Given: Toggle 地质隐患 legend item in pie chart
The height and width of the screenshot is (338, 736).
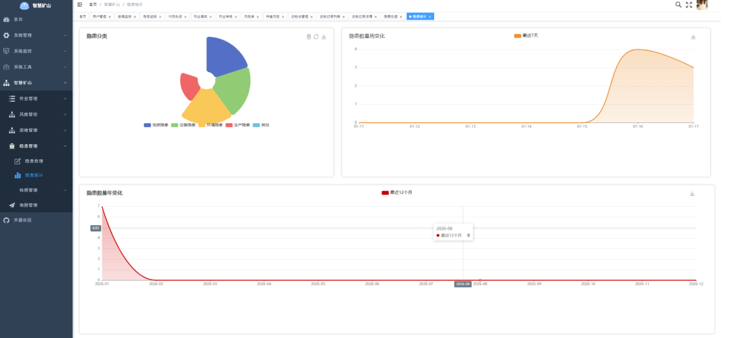Looking at the screenshot, I should coord(156,125).
